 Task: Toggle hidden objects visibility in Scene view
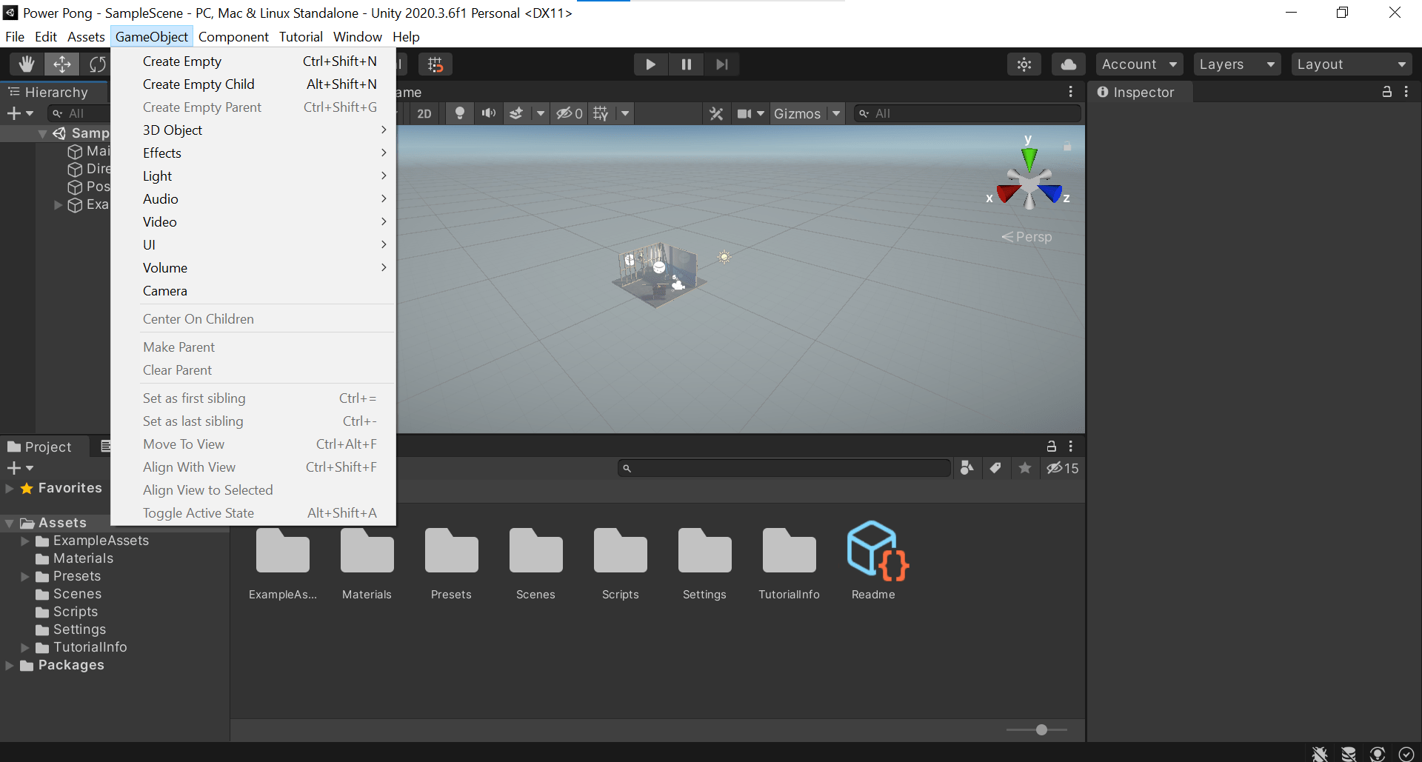pos(570,113)
